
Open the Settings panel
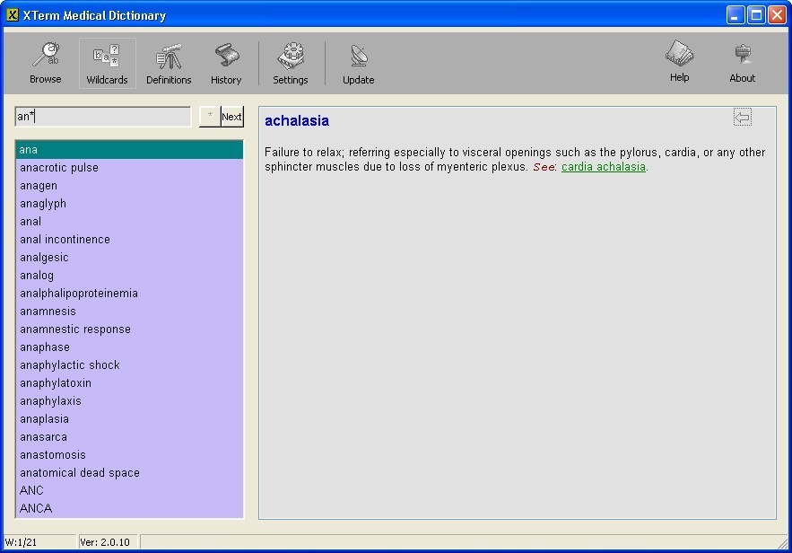click(x=291, y=63)
